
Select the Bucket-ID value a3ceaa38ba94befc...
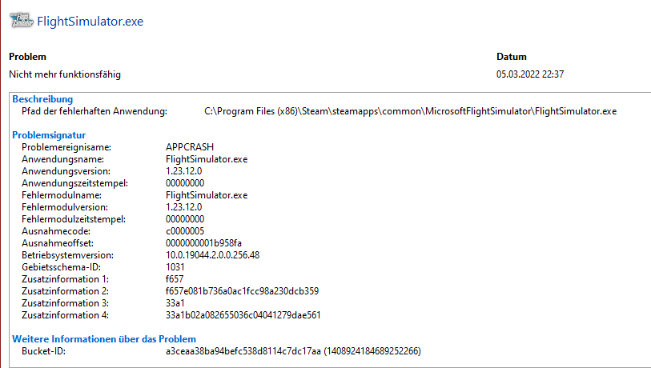click(294, 351)
